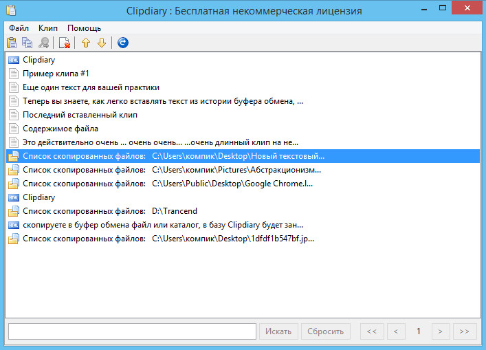Viewport: 486px width, 350px height.
Task: Select file list clip with Pictures\Абстракционизм
Action: 243,170
